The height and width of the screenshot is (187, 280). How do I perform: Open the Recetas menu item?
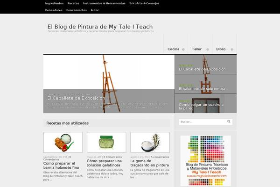[x=73, y=3]
